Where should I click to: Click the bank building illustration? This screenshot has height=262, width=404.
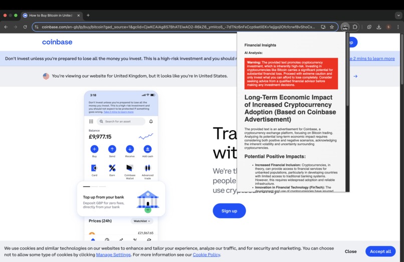pyautogui.click(x=148, y=201)
